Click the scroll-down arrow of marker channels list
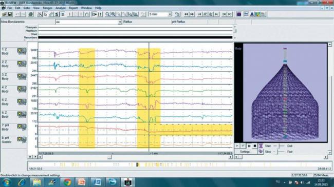Image resolution: width=334 pixels, height=187 pixels. [x=235, y=38]
